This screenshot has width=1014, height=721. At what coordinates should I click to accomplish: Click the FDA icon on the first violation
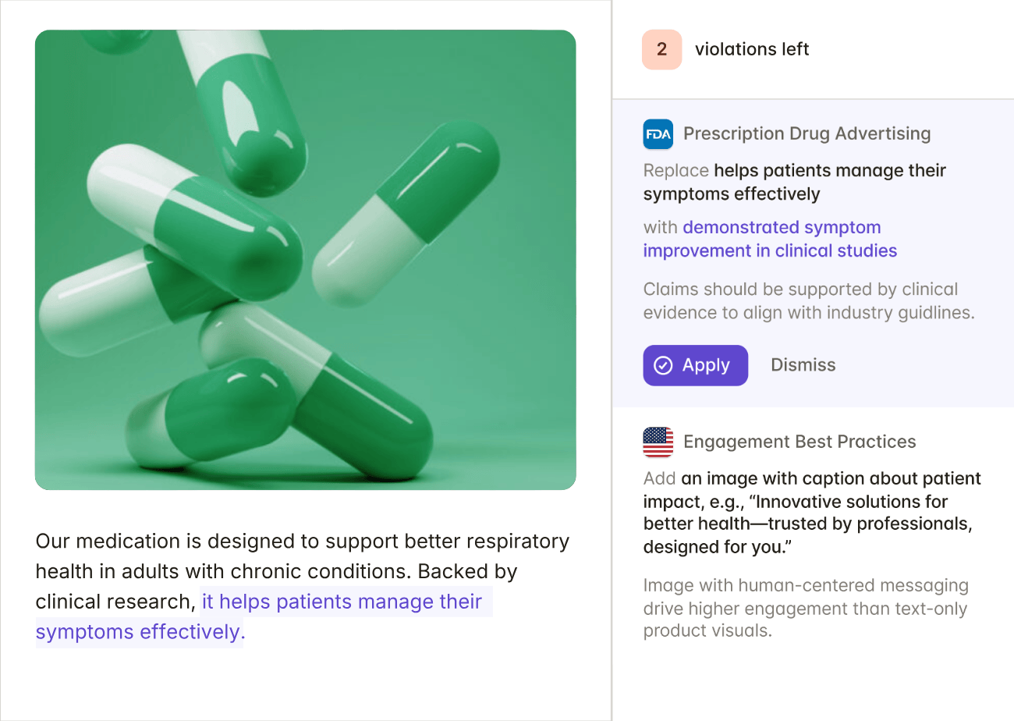tap(658, 133)
